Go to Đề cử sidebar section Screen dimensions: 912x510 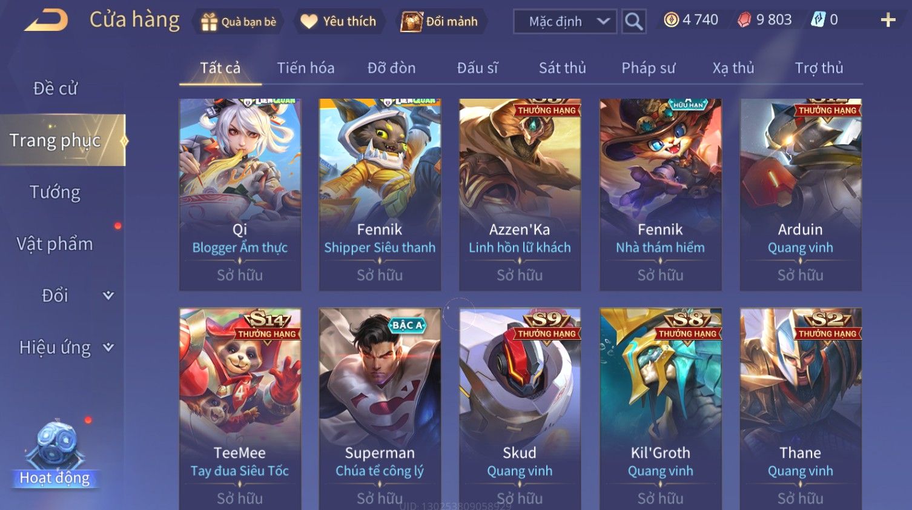[x=55, y=88]
